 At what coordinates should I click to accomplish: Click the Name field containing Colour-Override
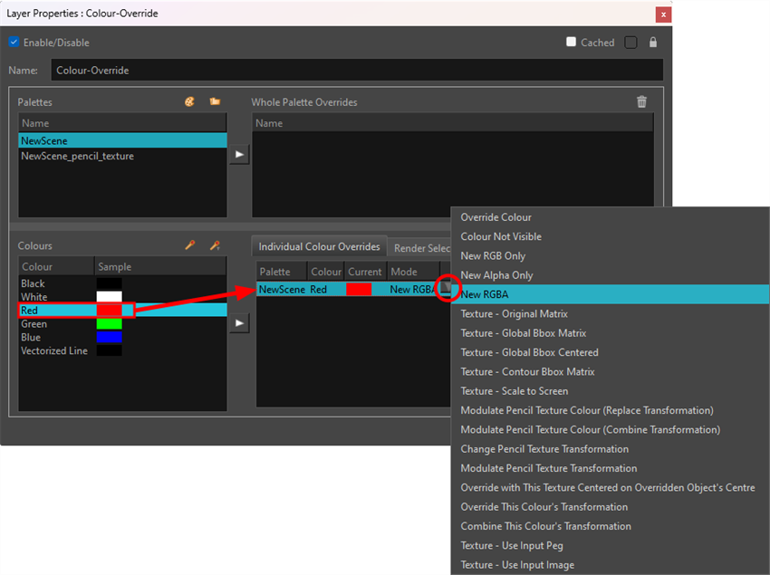tap(357, 70)
